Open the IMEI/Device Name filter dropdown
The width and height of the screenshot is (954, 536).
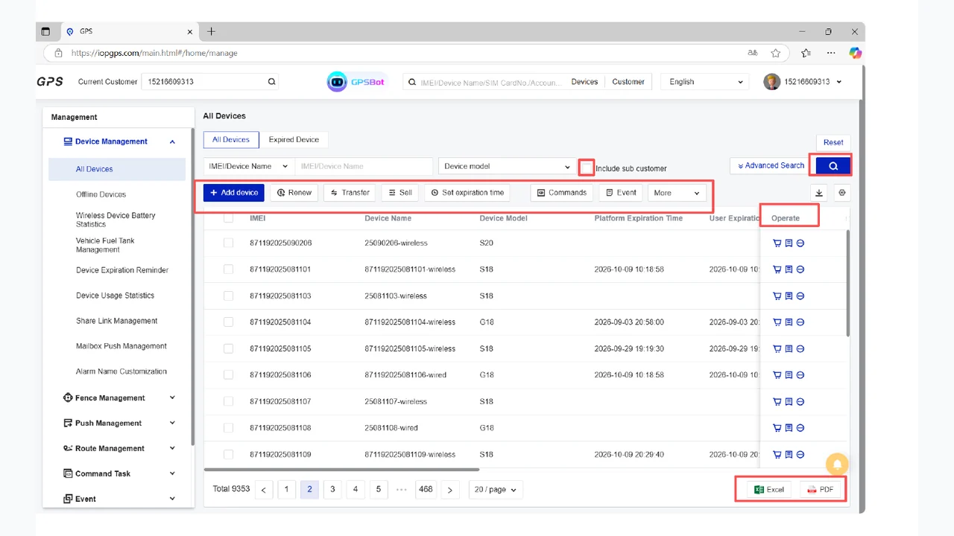pyautogui.click(x=249, y=166)
